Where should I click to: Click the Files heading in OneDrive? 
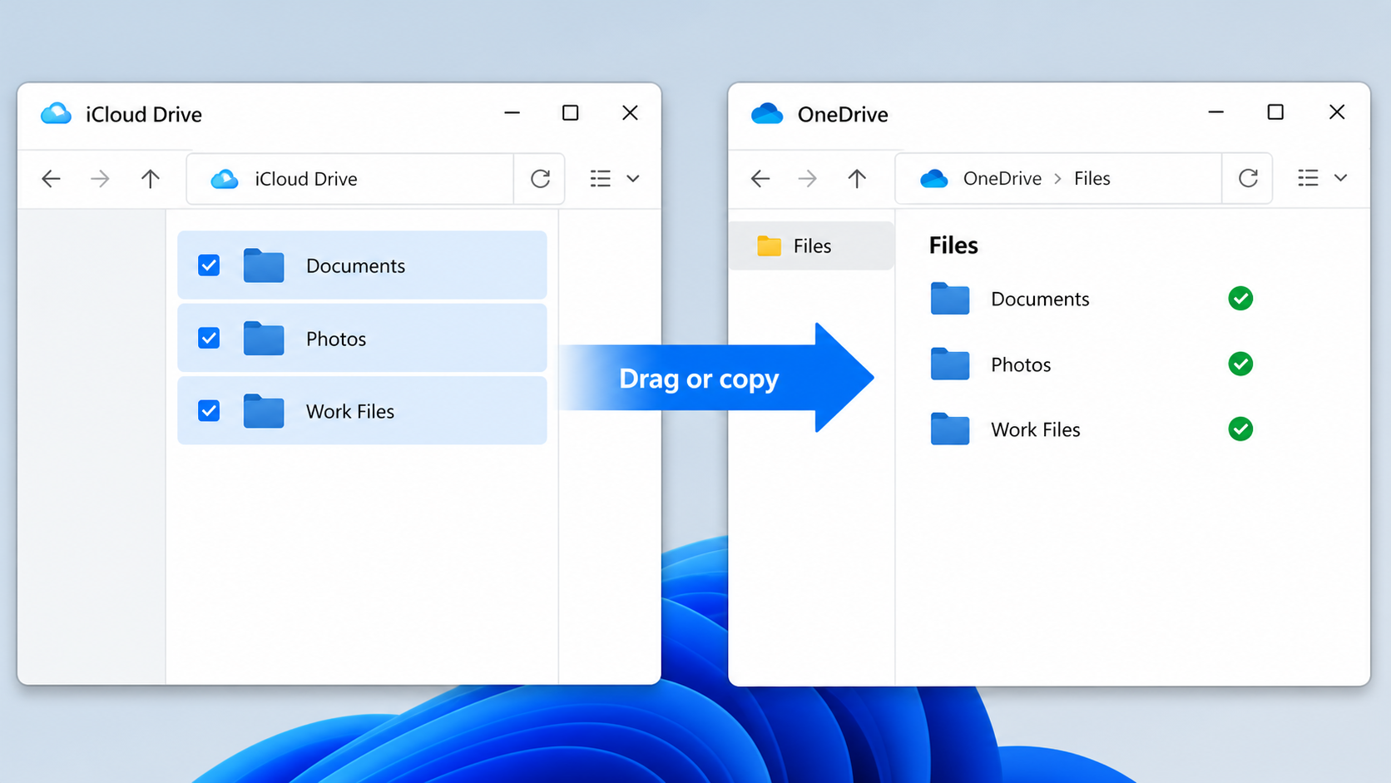point(953,245)
